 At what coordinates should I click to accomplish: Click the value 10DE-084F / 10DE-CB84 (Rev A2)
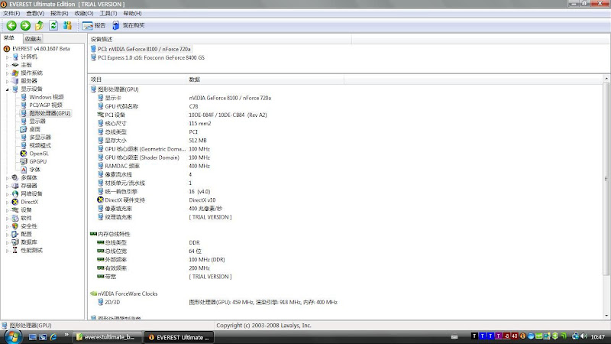tap(228, 115)
